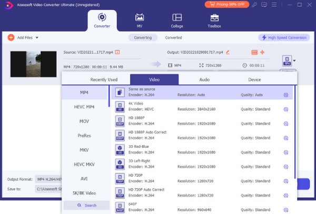Image resolution: width=316 pixels, height=214 pixels.
Task: Choose the 3D Red-Blue preset
Action: (x=202, y=150)
